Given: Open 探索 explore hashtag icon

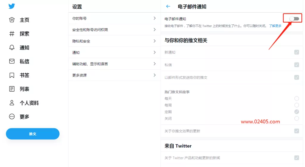Looking at the screenshot, I should click(12, 34).
